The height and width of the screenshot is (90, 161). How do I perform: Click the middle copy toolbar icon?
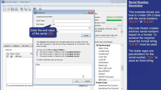(25, 9)
